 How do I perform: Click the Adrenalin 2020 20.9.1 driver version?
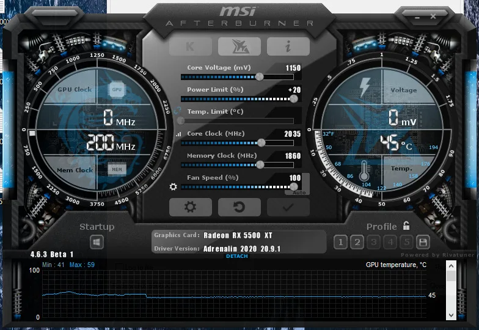pos(242,249)
